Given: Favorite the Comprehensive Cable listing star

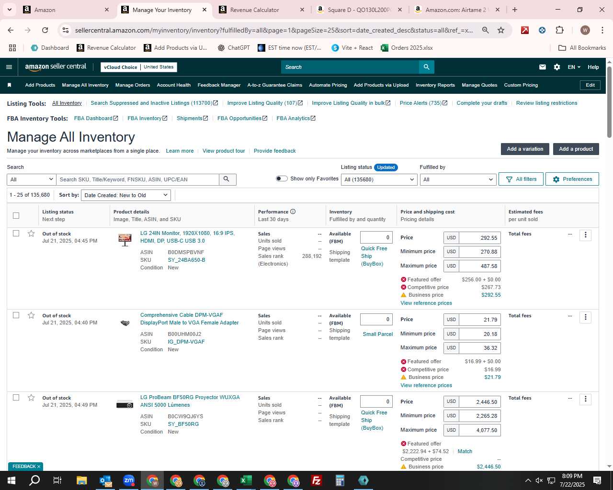Looking at the screenshot, I should click(31, 315).
